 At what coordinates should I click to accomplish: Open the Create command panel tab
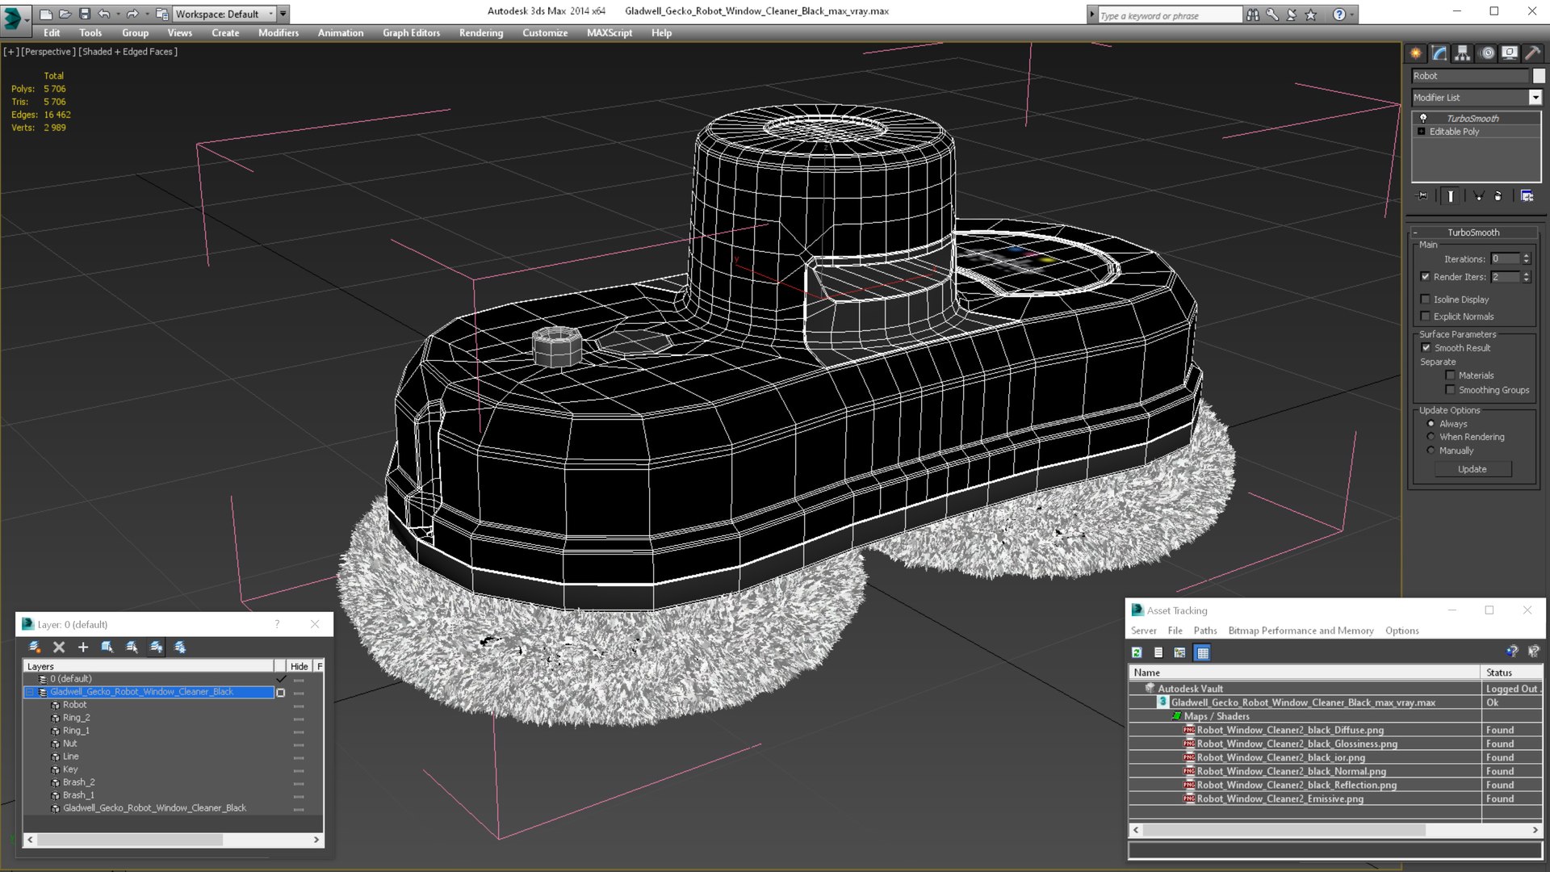tap(1416, 53)
